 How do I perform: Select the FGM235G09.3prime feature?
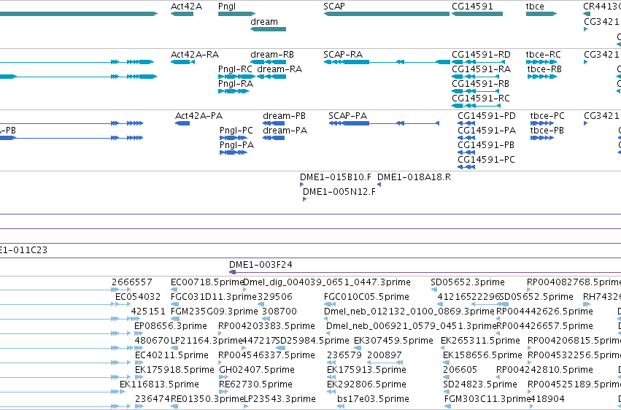175,319
